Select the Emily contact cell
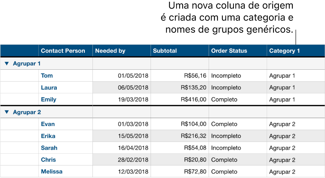The height and width of the screenshot is (178, 325). coord(49,99)
